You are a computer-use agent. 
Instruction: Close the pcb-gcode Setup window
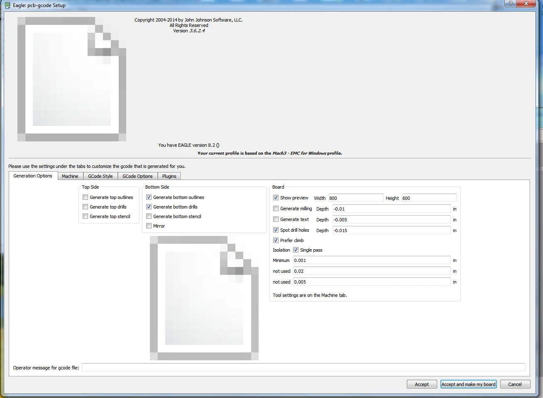pyautogui.click(x=526, y=3)
